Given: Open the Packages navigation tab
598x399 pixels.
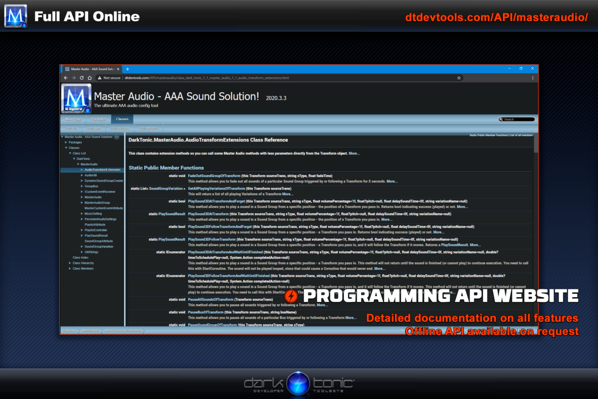Looking at the screenshot, I should click(98, 119).
